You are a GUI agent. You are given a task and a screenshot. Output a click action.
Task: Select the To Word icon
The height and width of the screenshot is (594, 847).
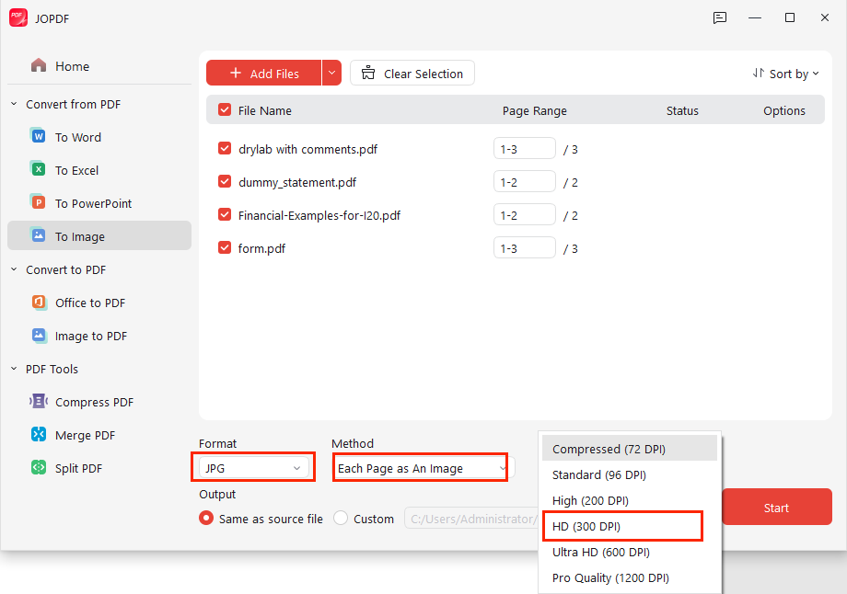click(39, 136)
